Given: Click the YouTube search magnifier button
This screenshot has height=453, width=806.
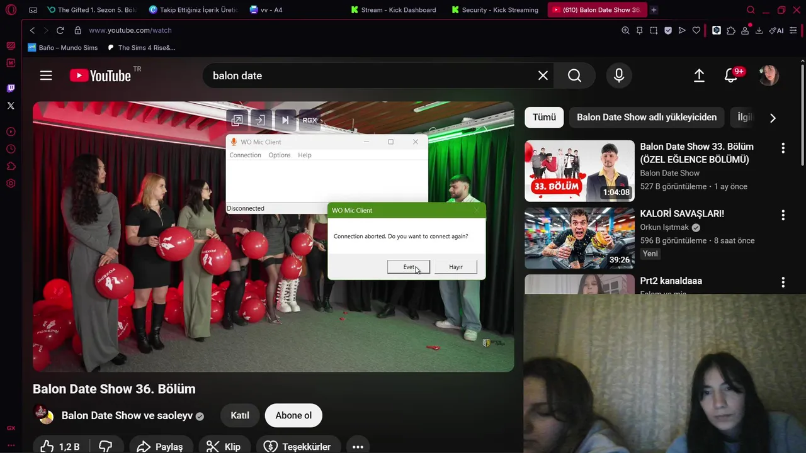Looking at the screenshot, I should tap(574, 75).
